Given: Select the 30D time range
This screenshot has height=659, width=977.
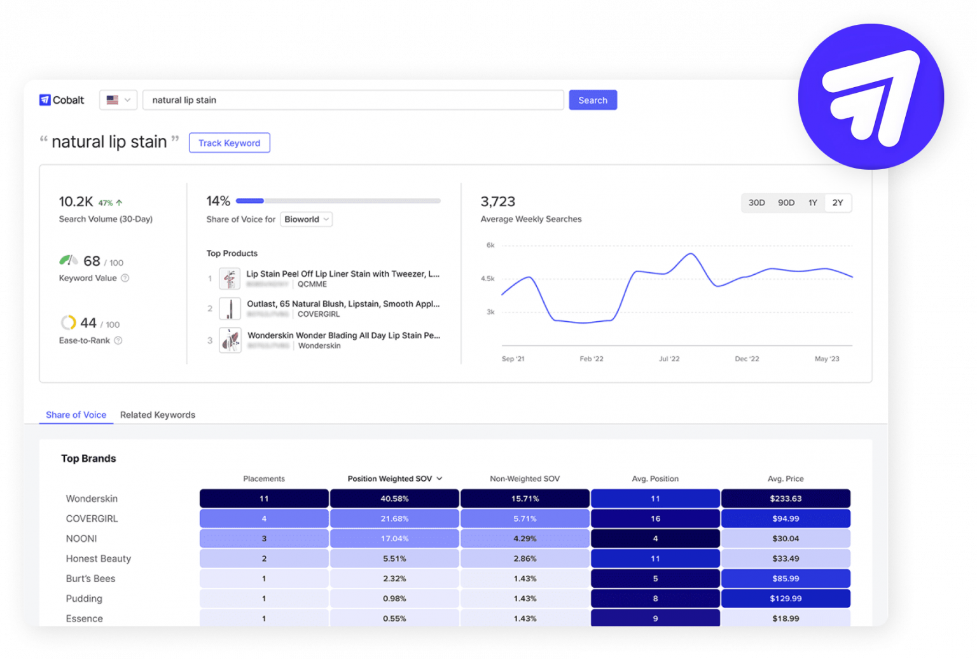Looking at the screenshot, I should pyautogui.click(x=756, y=203).
